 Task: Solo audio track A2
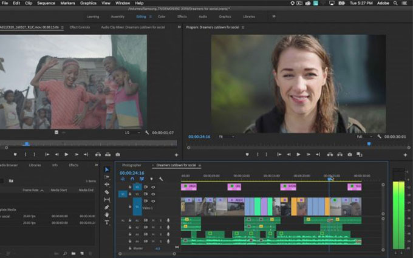(x=161, y=227)
